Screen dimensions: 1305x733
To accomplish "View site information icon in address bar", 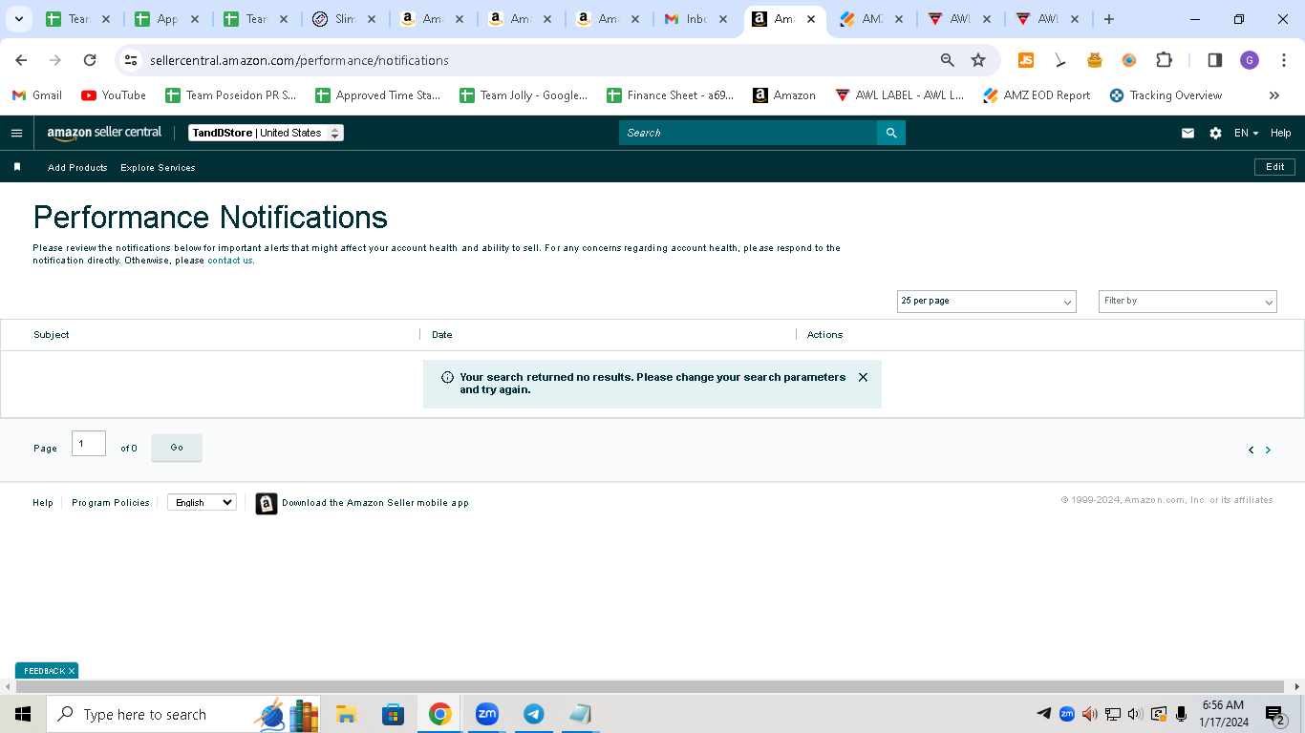I will coord(132,60).
